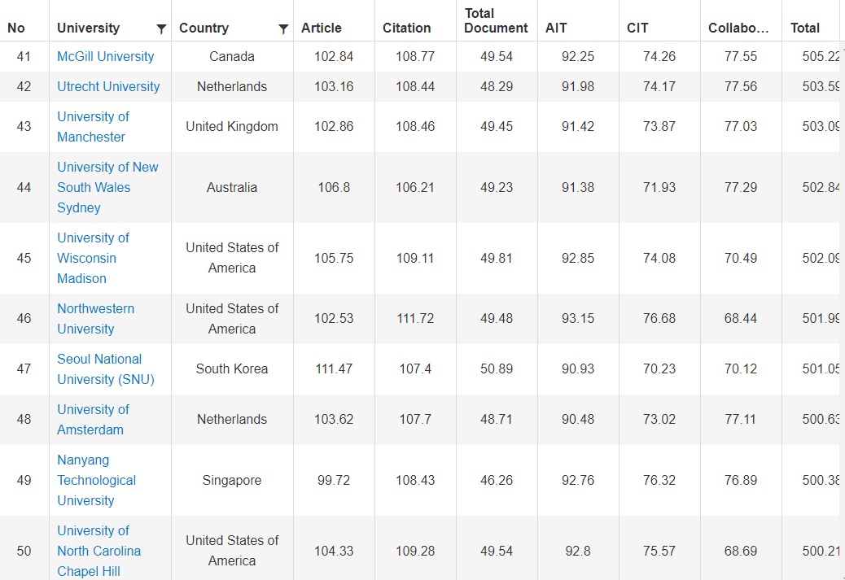Image resolution: width=845 pixels, height=580 pixels.
Task: Sort by the No column header
Action: (16, 28)
